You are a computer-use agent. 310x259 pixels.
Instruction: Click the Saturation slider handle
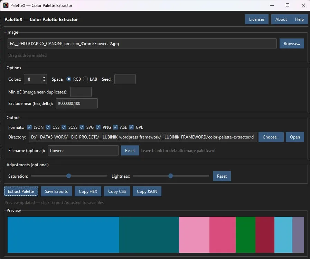pyautogui.click(x=69, y=176)
